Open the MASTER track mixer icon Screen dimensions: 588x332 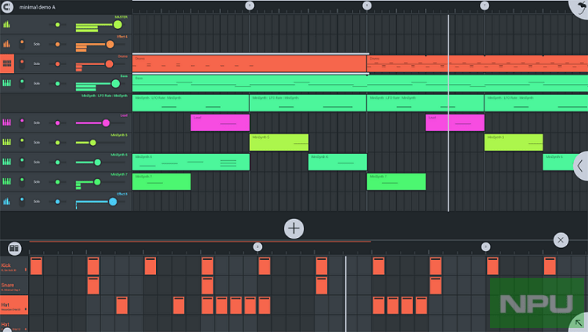pyautogui.click(x=7, y=24)
